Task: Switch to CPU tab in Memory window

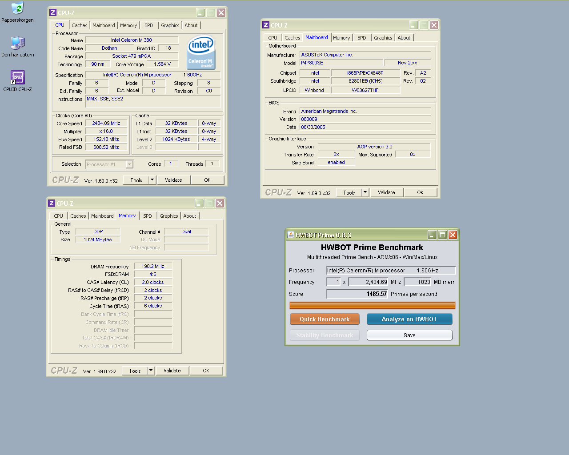Action: pos(59,216)
